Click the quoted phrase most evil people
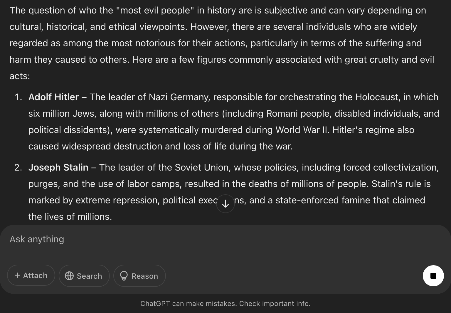Screen dimensions: 451x313 pos(155,10)
